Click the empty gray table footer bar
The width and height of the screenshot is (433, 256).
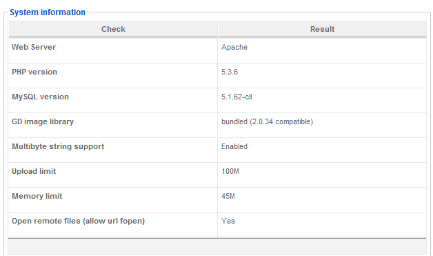pyautogui.click(x=217, y=246)
